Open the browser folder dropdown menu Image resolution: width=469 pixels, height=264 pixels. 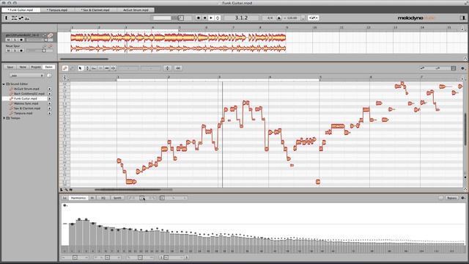26,76
